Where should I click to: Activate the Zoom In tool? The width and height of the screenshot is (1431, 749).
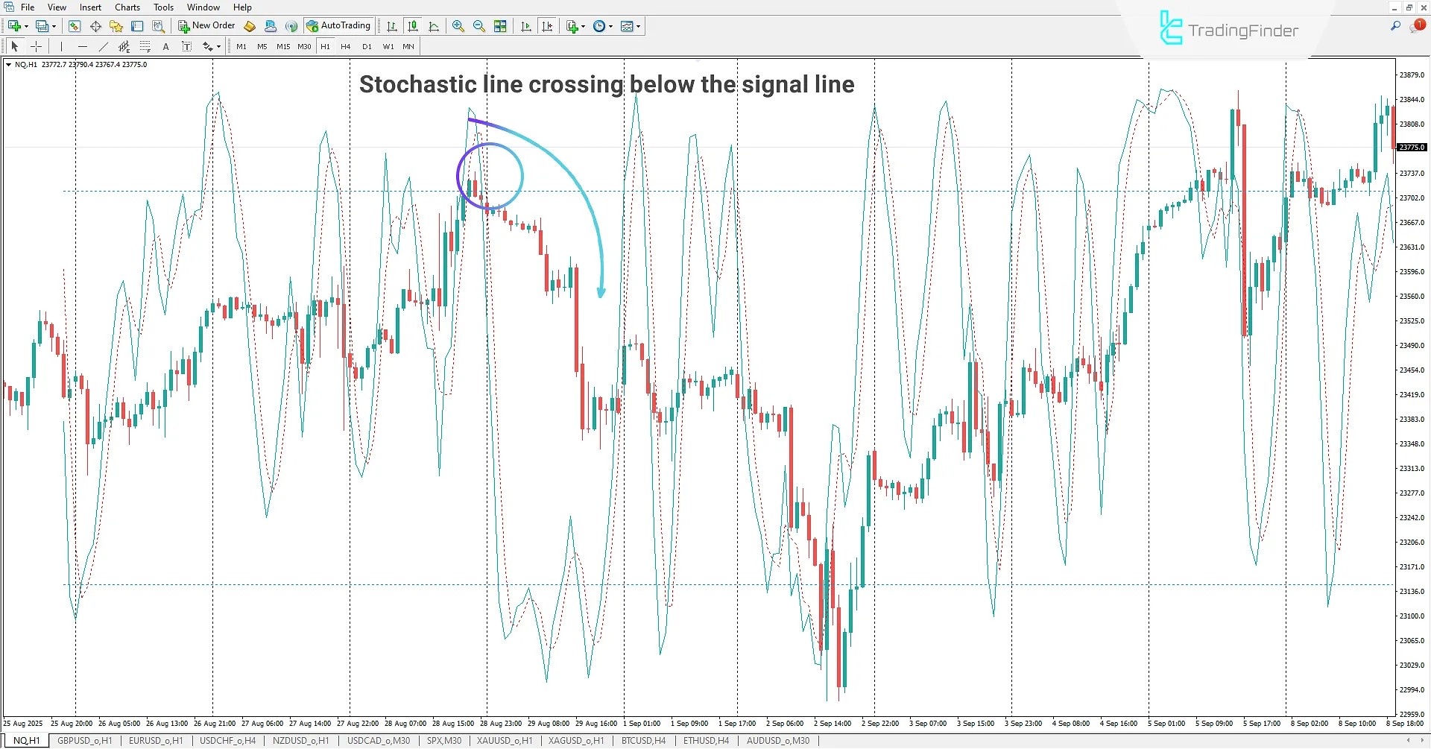point(458,25)
